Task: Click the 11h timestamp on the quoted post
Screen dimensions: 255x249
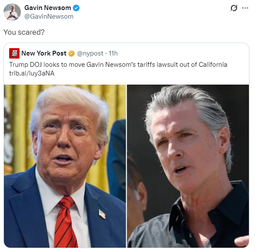Action: 113,53
